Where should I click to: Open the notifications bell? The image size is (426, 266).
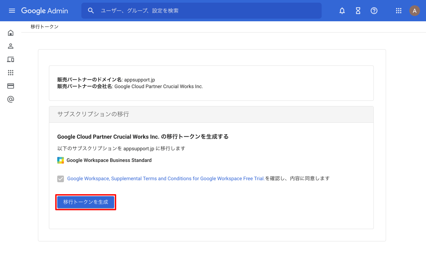(x=342, y=11)
